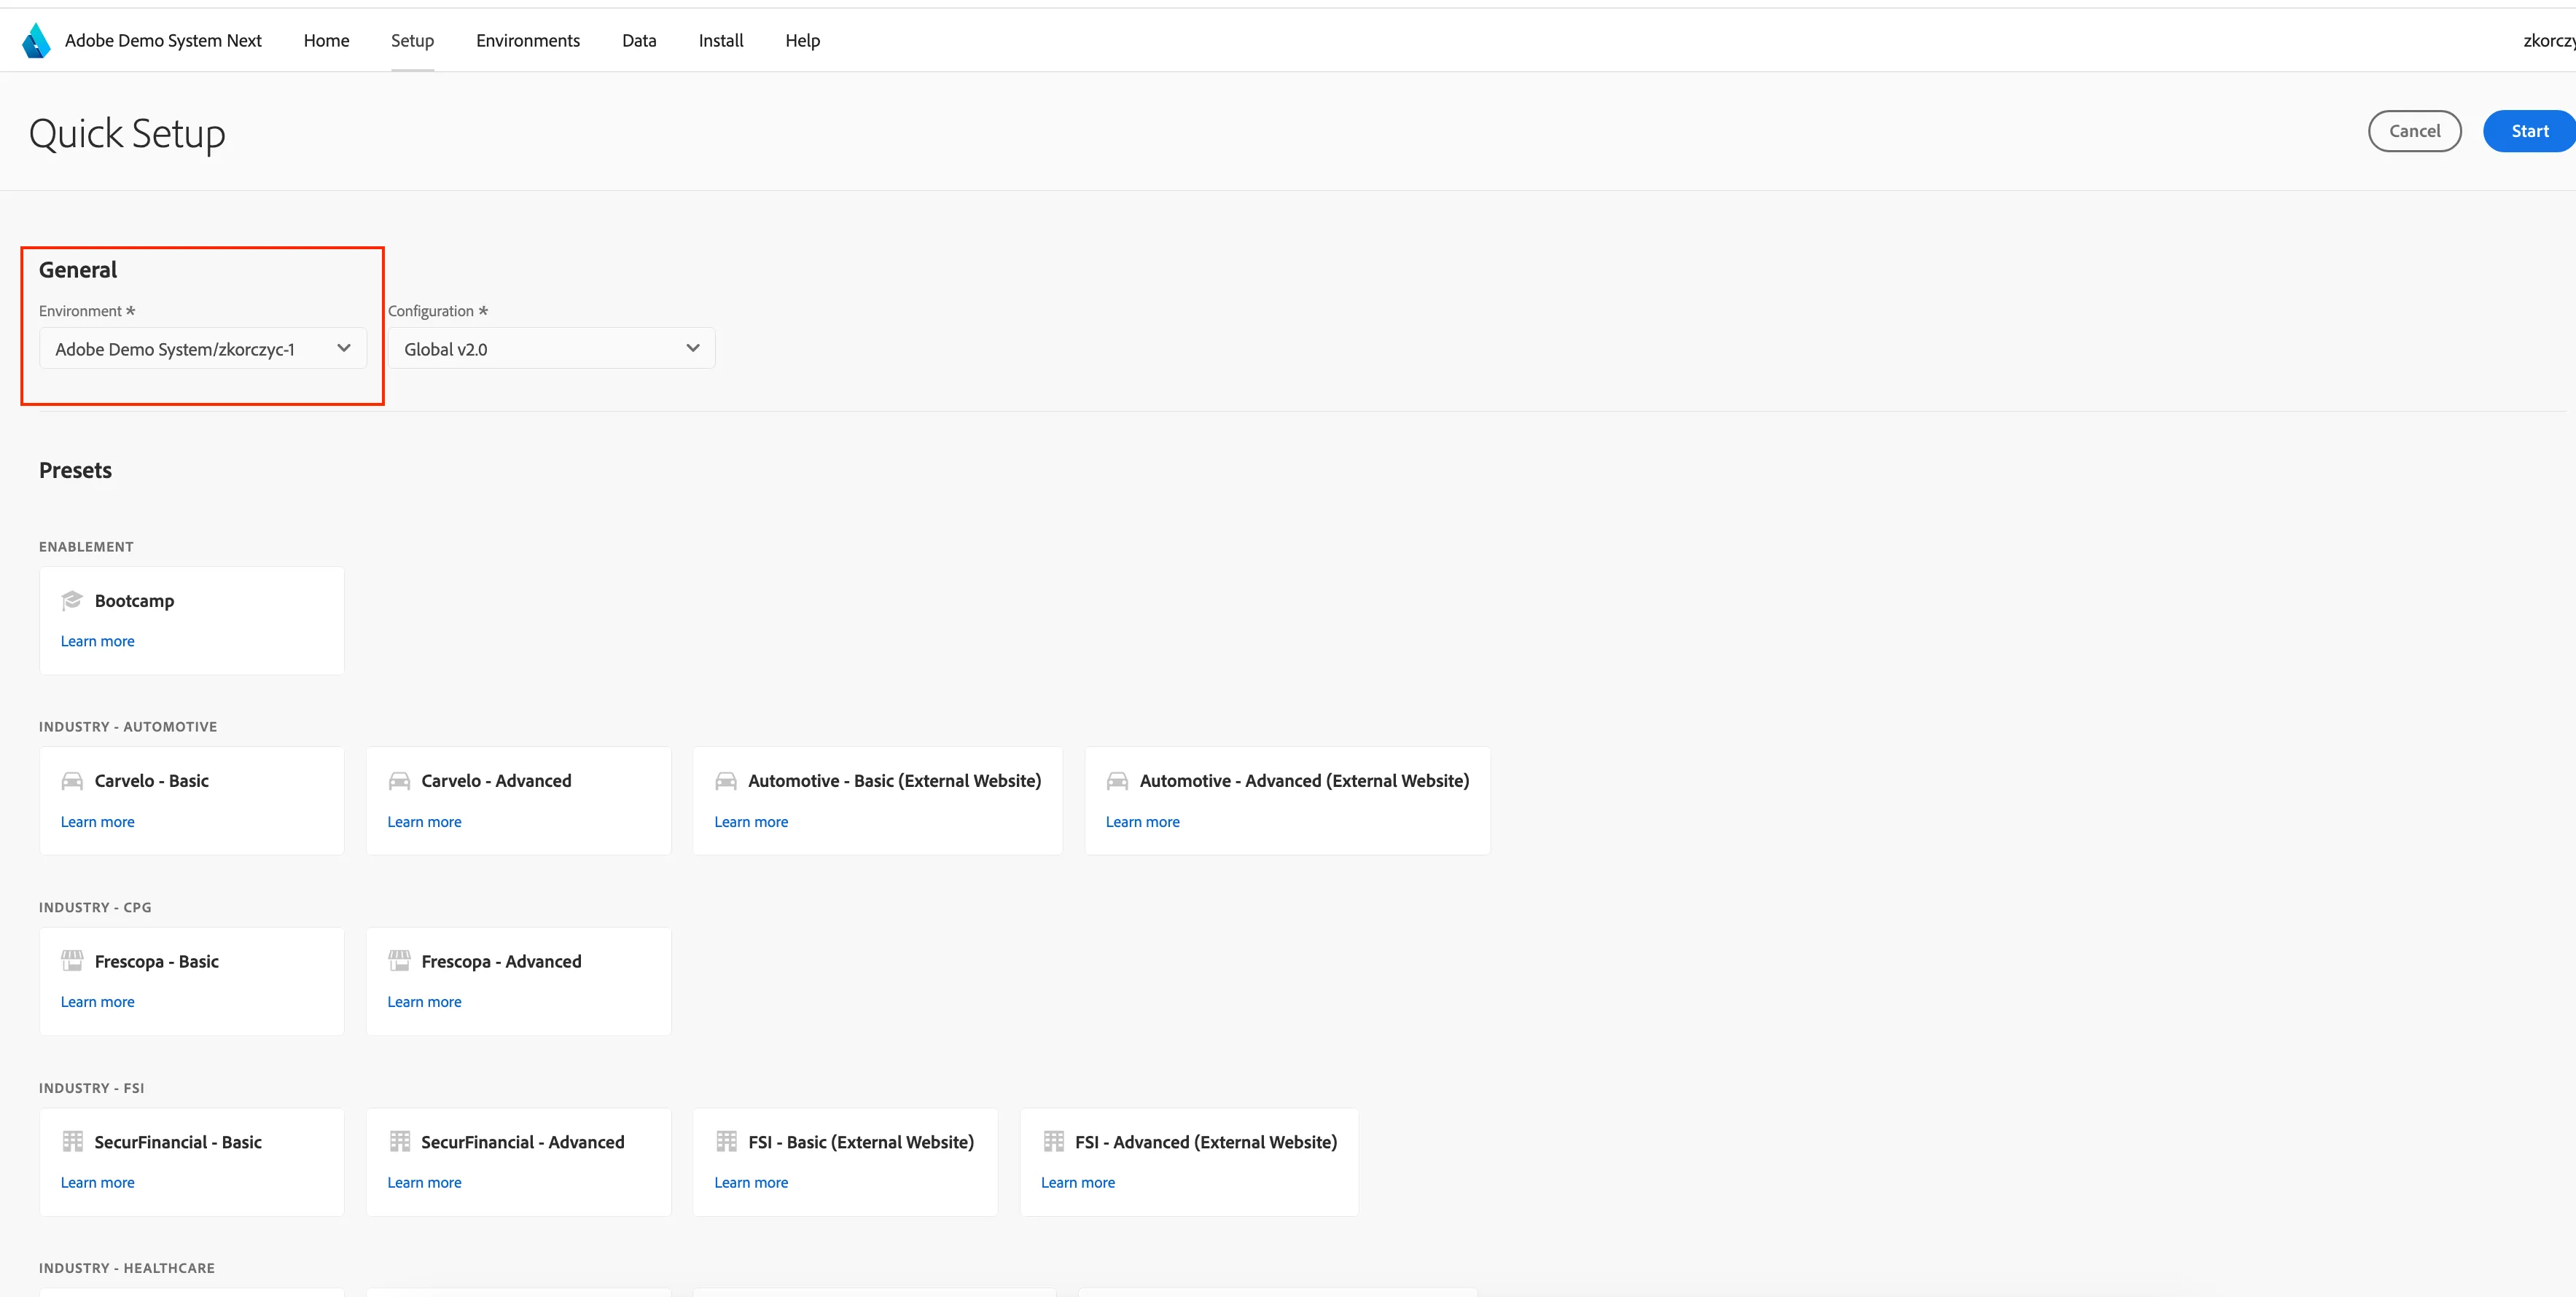The width and height of the screenshot is (2576, 1297).
Task: Select the SecurFinancial - Advanced preset title
Action: 522,1142
